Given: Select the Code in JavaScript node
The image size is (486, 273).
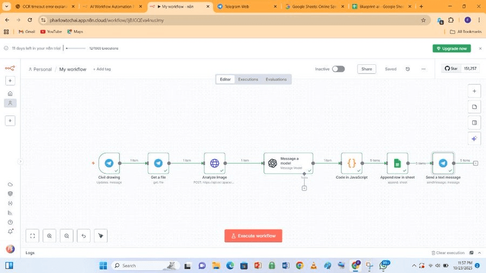Looking at the screenshot, I should (352, 163).
